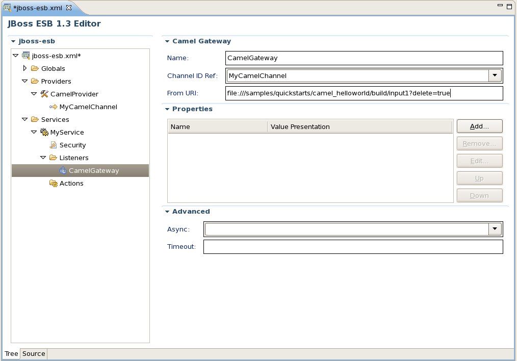
Task: Click the From URI input field
Action: [x=365, y=93]
